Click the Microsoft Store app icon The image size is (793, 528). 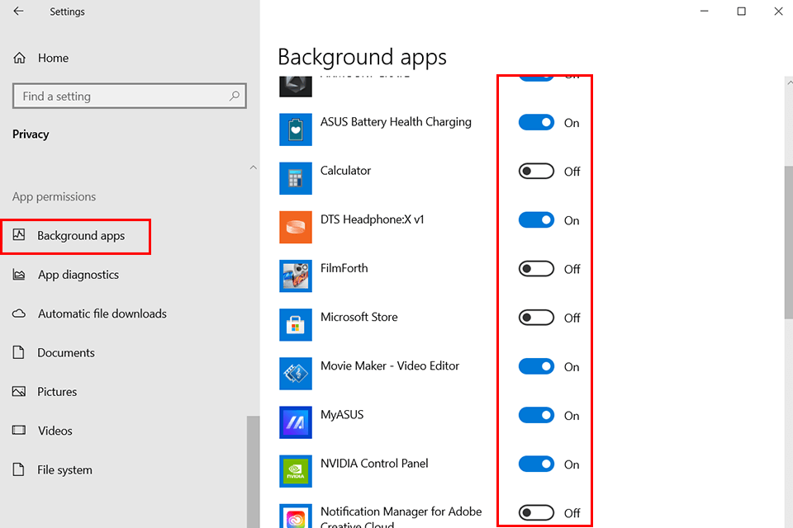pyautogui.click(x=296, y=325)
